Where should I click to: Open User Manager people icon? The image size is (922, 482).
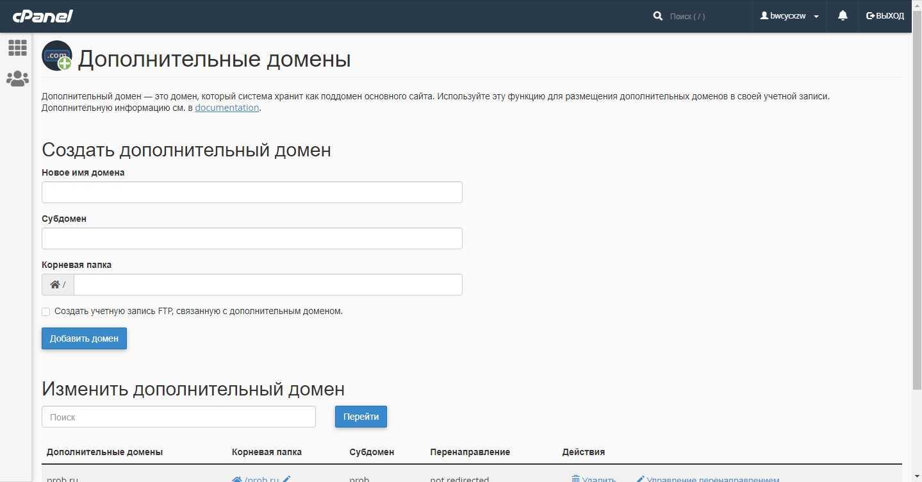pyautogui.click(x=17, y=79)
